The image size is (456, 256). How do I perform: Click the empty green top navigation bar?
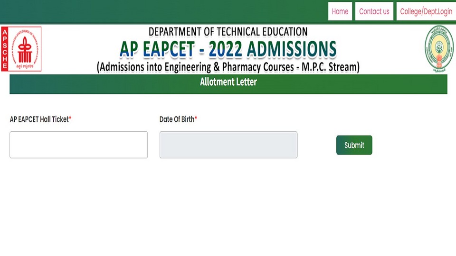(x=164, y=11)
